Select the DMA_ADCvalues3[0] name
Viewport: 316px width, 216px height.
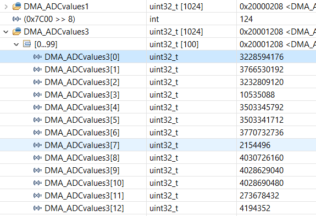pos(82,57)
